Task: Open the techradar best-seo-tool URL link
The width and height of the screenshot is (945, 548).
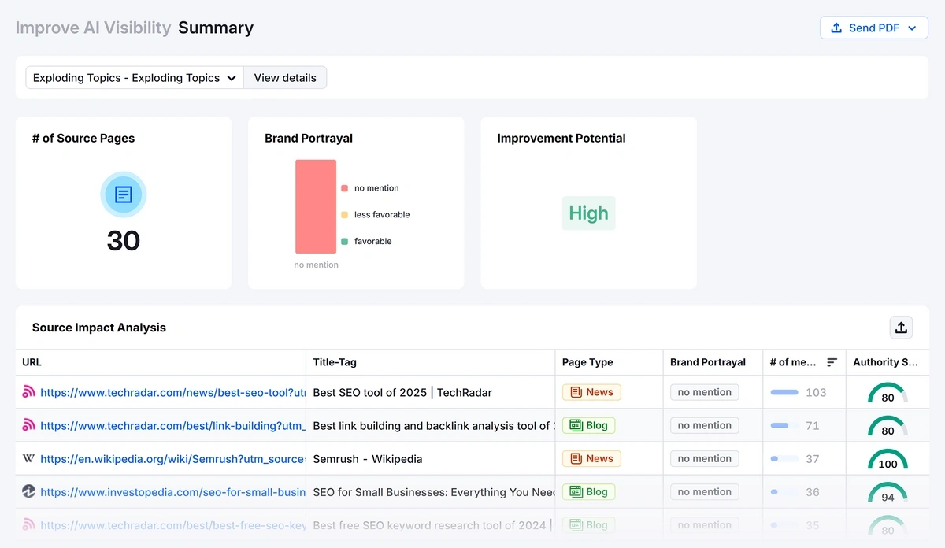Action: pos(172,392)
